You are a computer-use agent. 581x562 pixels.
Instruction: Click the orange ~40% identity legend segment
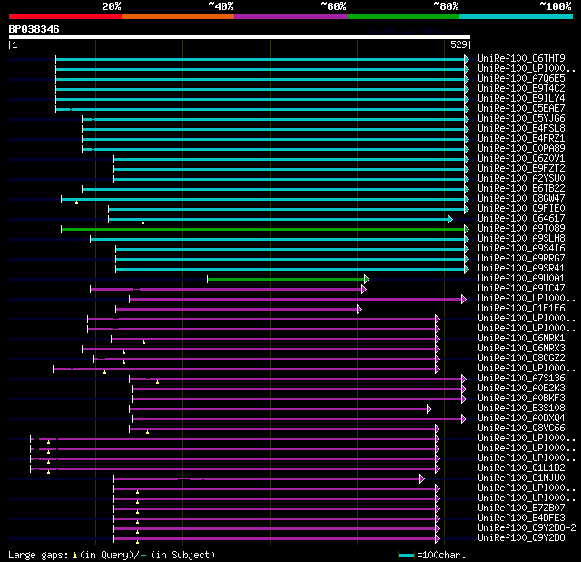pyautogui.click(x=178, y=16)
